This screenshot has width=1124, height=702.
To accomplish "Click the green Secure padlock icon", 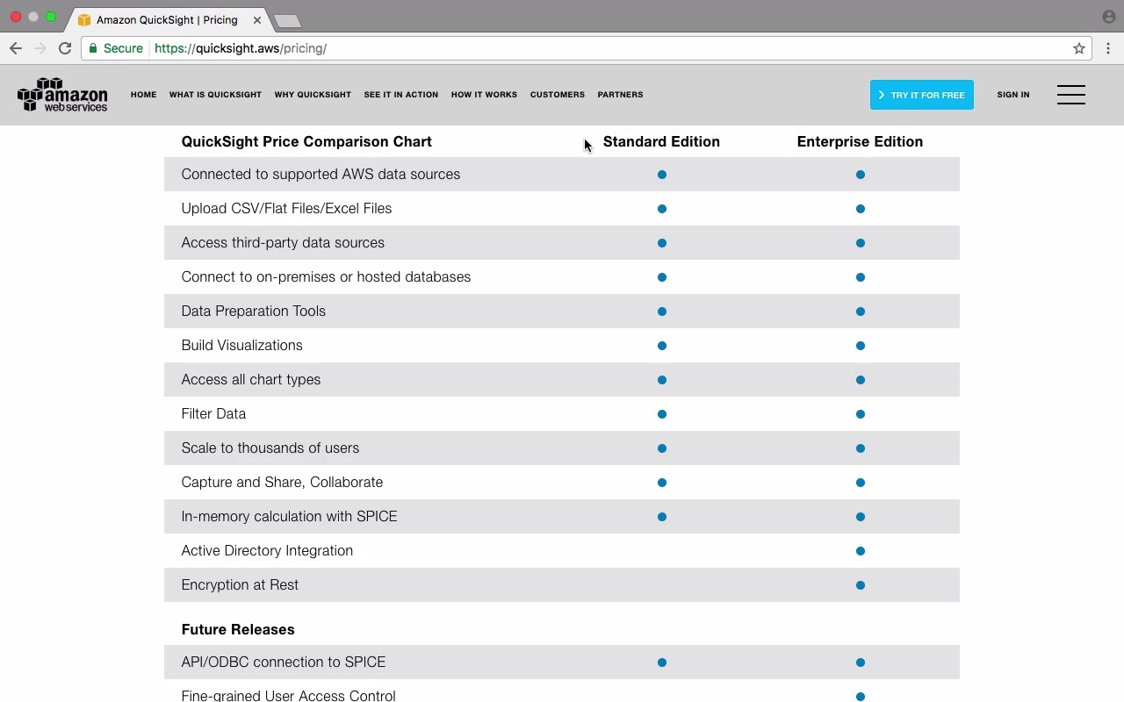I will 93,48.
